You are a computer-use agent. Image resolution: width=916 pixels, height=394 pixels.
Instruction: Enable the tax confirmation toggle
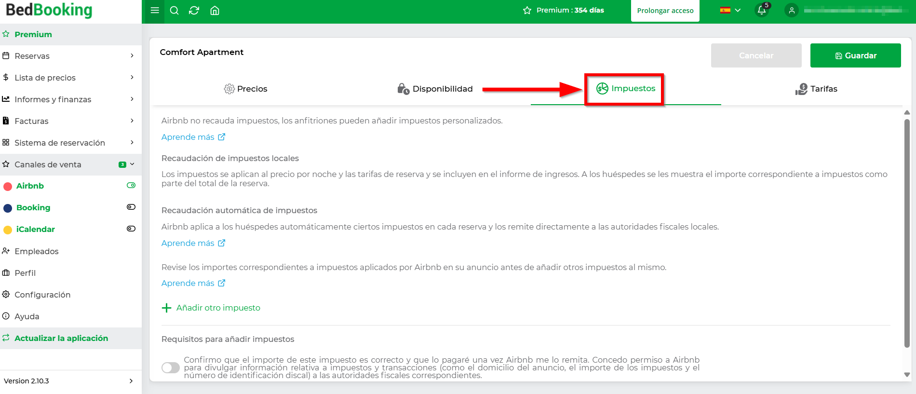(171, 367)
